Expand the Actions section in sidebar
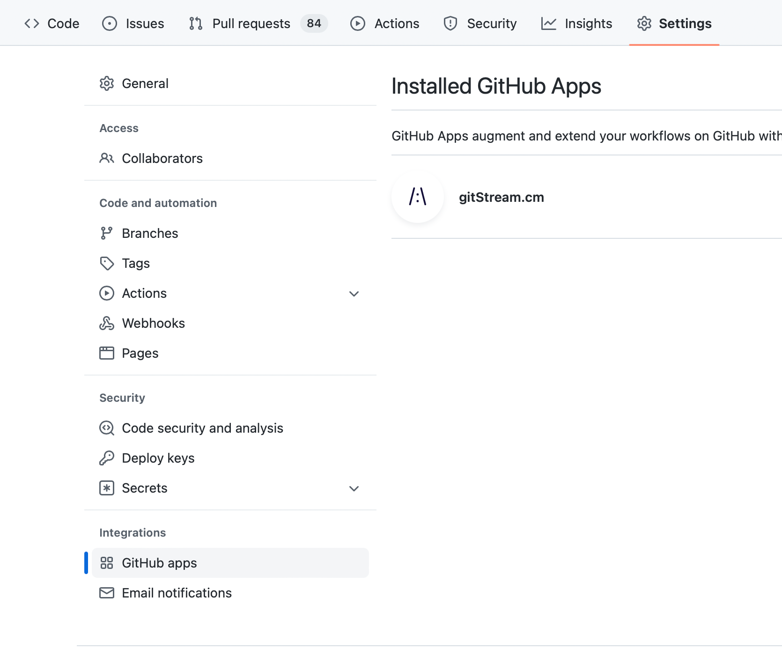The image size is (782, 649). [354, 294]
